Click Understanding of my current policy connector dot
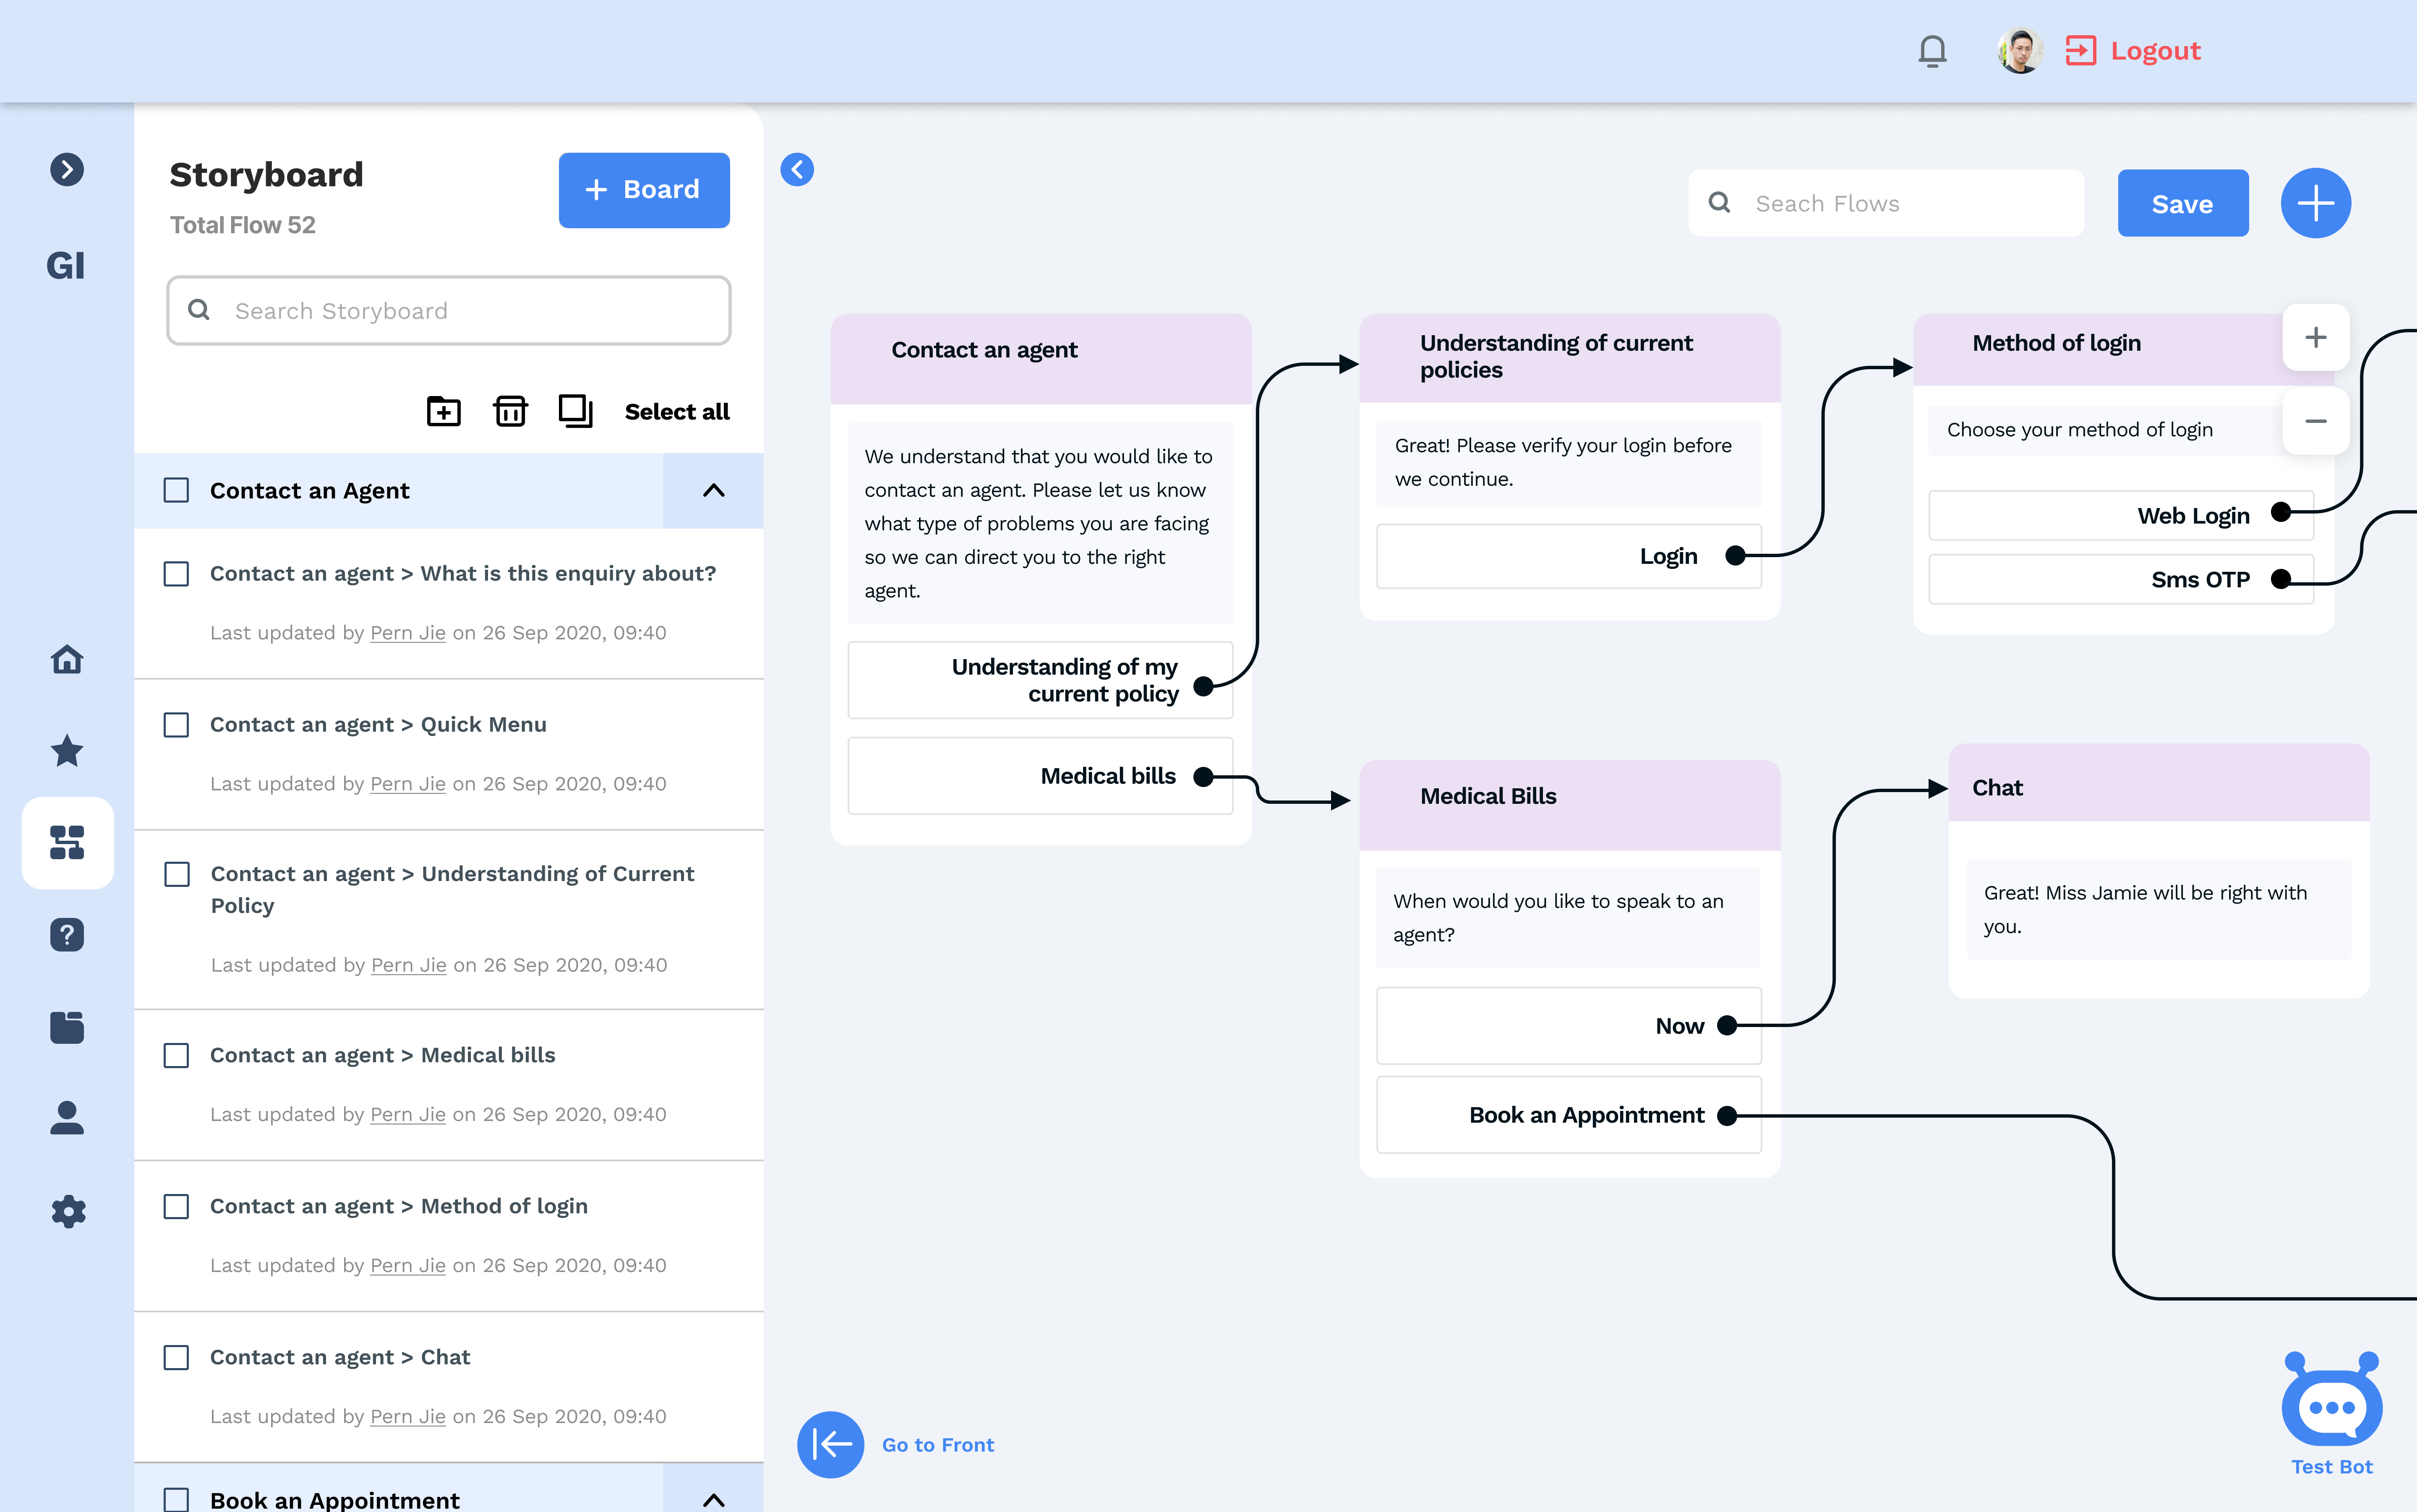The image size is (2417, 1512). click(x=1204, y=686)
